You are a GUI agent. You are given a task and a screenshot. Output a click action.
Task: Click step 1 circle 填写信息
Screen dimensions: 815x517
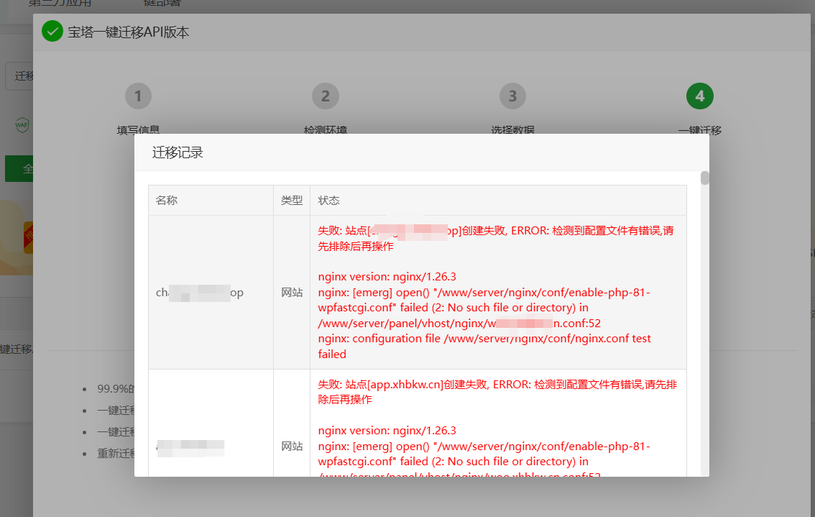[x=138, y=96]
